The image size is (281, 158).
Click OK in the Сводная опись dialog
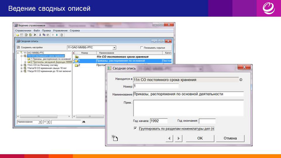tap(200, 138)
